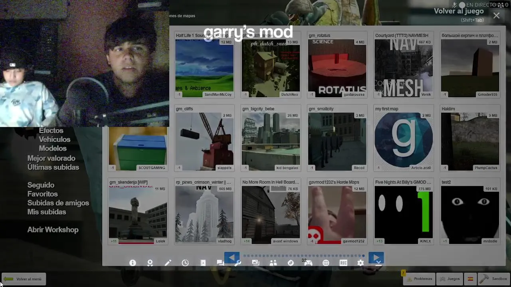Click author name kid bengalao
The width and height of the screenshot is (511, 287).
click(x=287, y=168)
